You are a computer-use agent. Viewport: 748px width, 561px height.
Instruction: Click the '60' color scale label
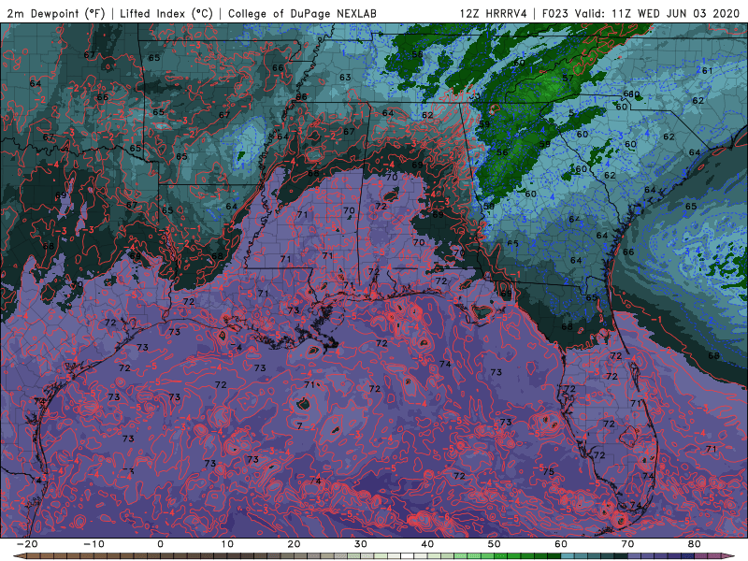pos(561,544)
